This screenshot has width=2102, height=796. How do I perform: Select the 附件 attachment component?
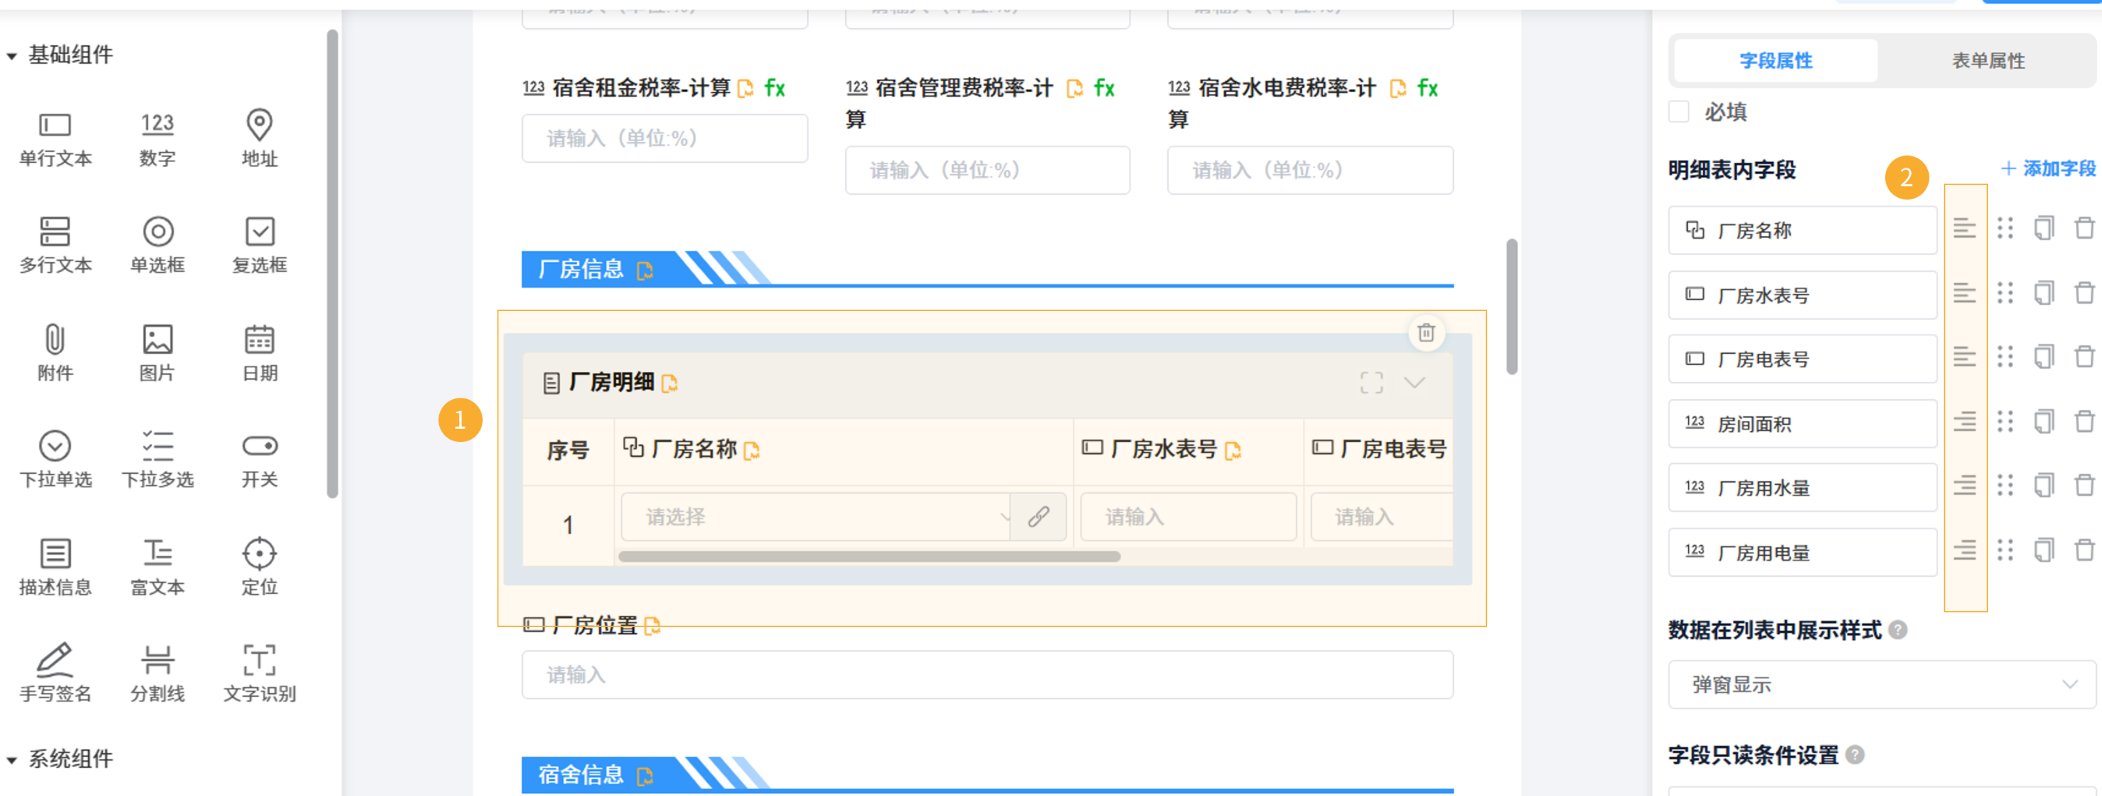point(56,353)
